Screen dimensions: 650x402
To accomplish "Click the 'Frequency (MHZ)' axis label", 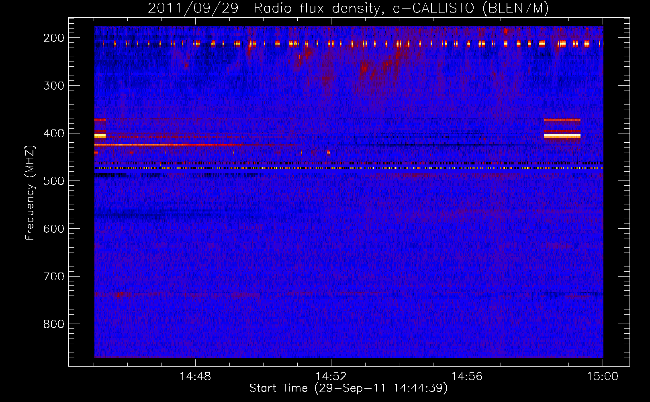I will [30, 193].
